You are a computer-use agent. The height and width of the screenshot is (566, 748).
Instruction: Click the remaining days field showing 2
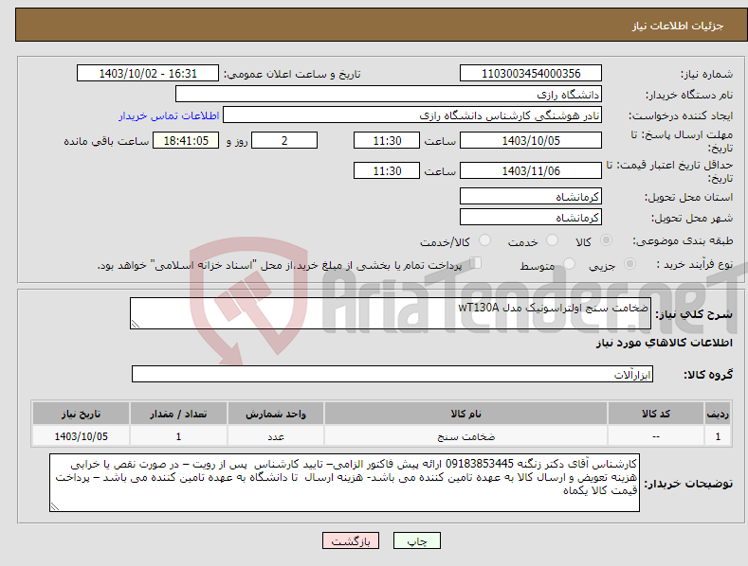(284, 140)
